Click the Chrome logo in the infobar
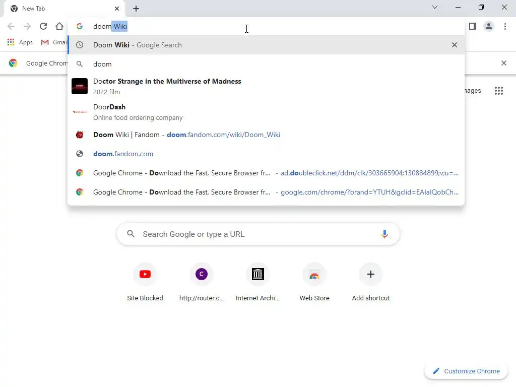 pos(13,63)
